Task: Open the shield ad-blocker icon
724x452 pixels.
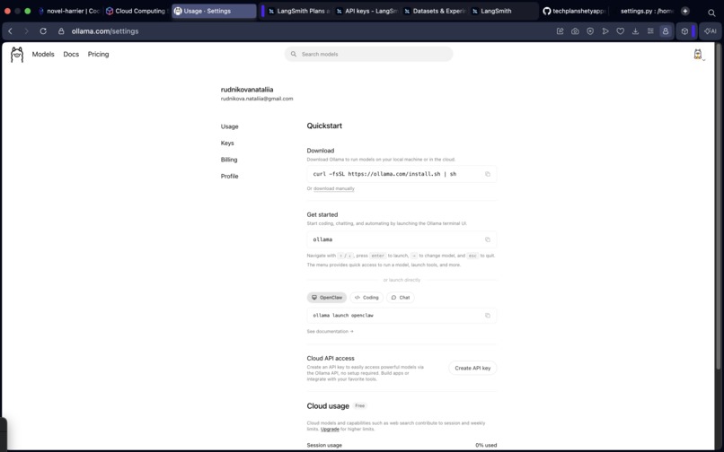Action: pyautogui.click(x=590, y=31)
